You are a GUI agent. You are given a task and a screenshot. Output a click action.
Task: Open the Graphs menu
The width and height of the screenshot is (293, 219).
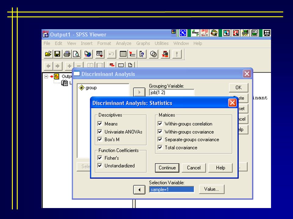point(143,43)
